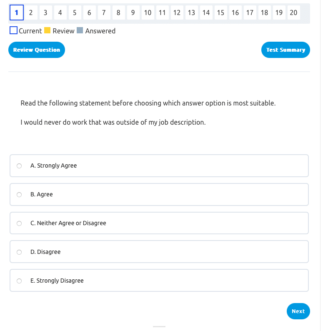Click the gray Answered legend swatch

point(80,30)
